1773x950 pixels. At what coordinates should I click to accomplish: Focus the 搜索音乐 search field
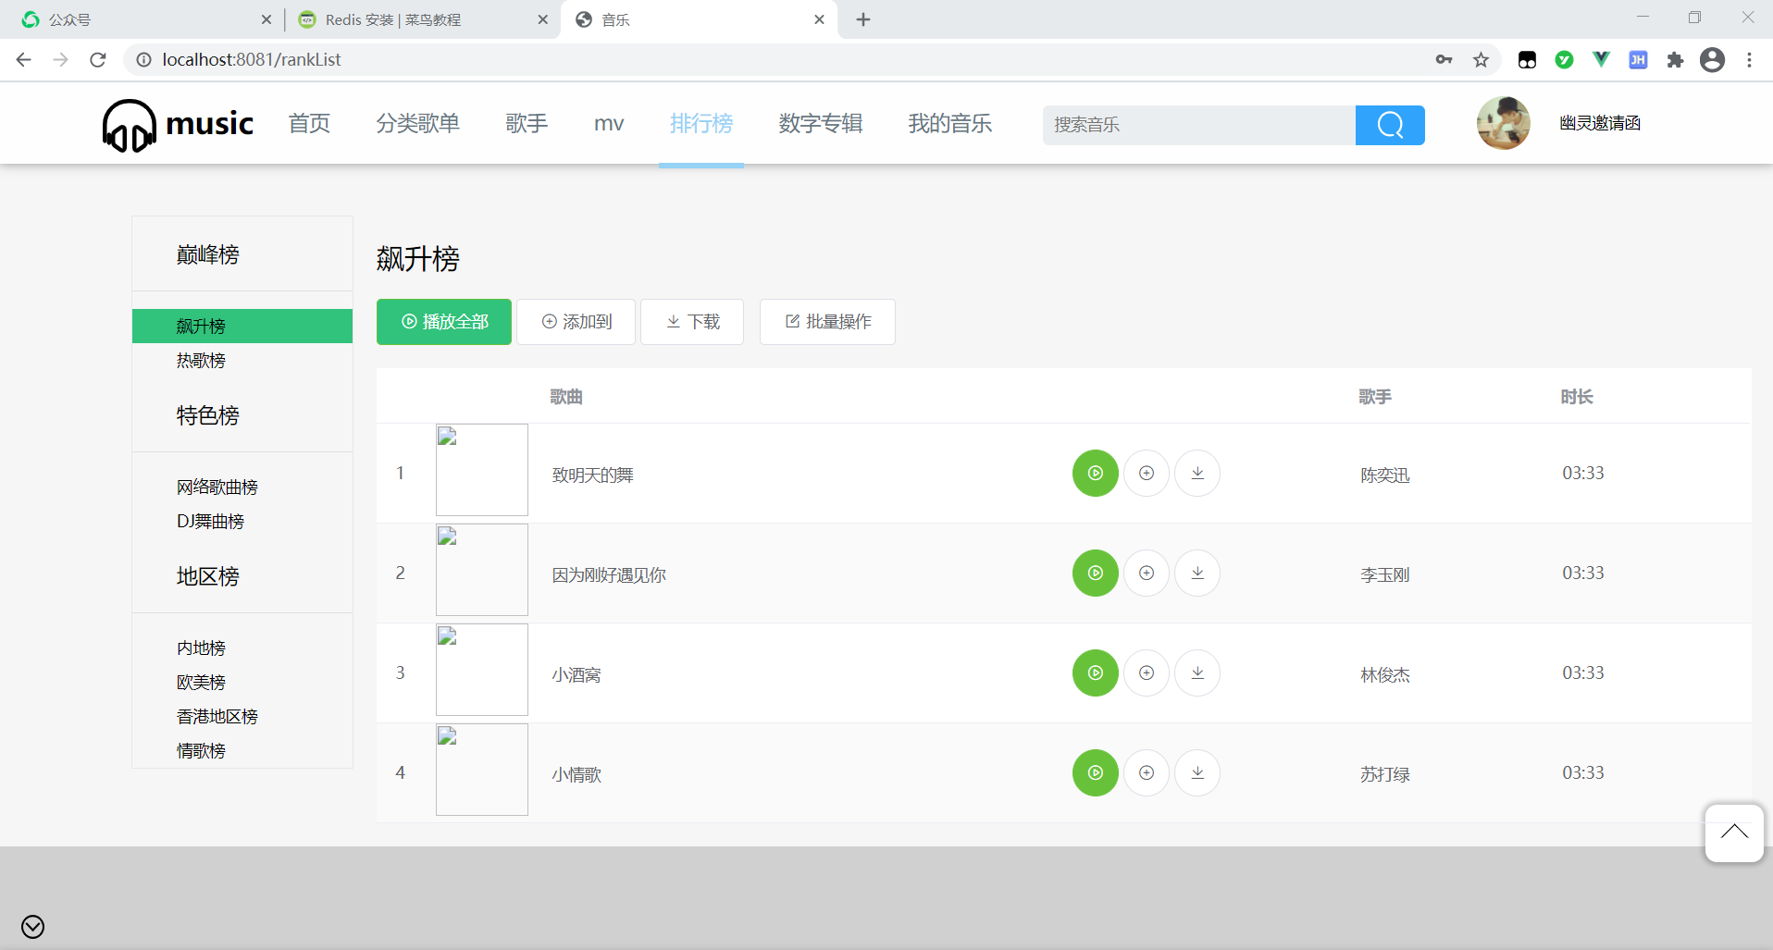click(x=1199, y=125)
